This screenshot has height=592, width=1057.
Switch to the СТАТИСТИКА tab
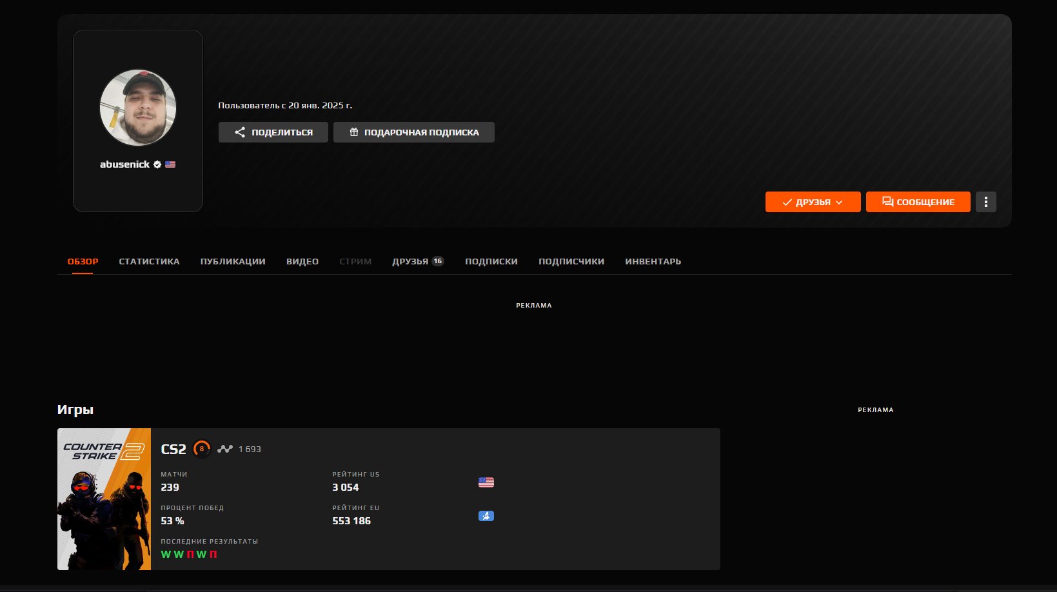coord(149,261)
